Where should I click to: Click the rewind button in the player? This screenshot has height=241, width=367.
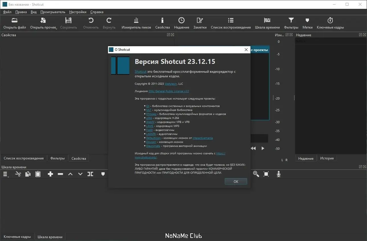pyautogui.click(x=253, y=148)
